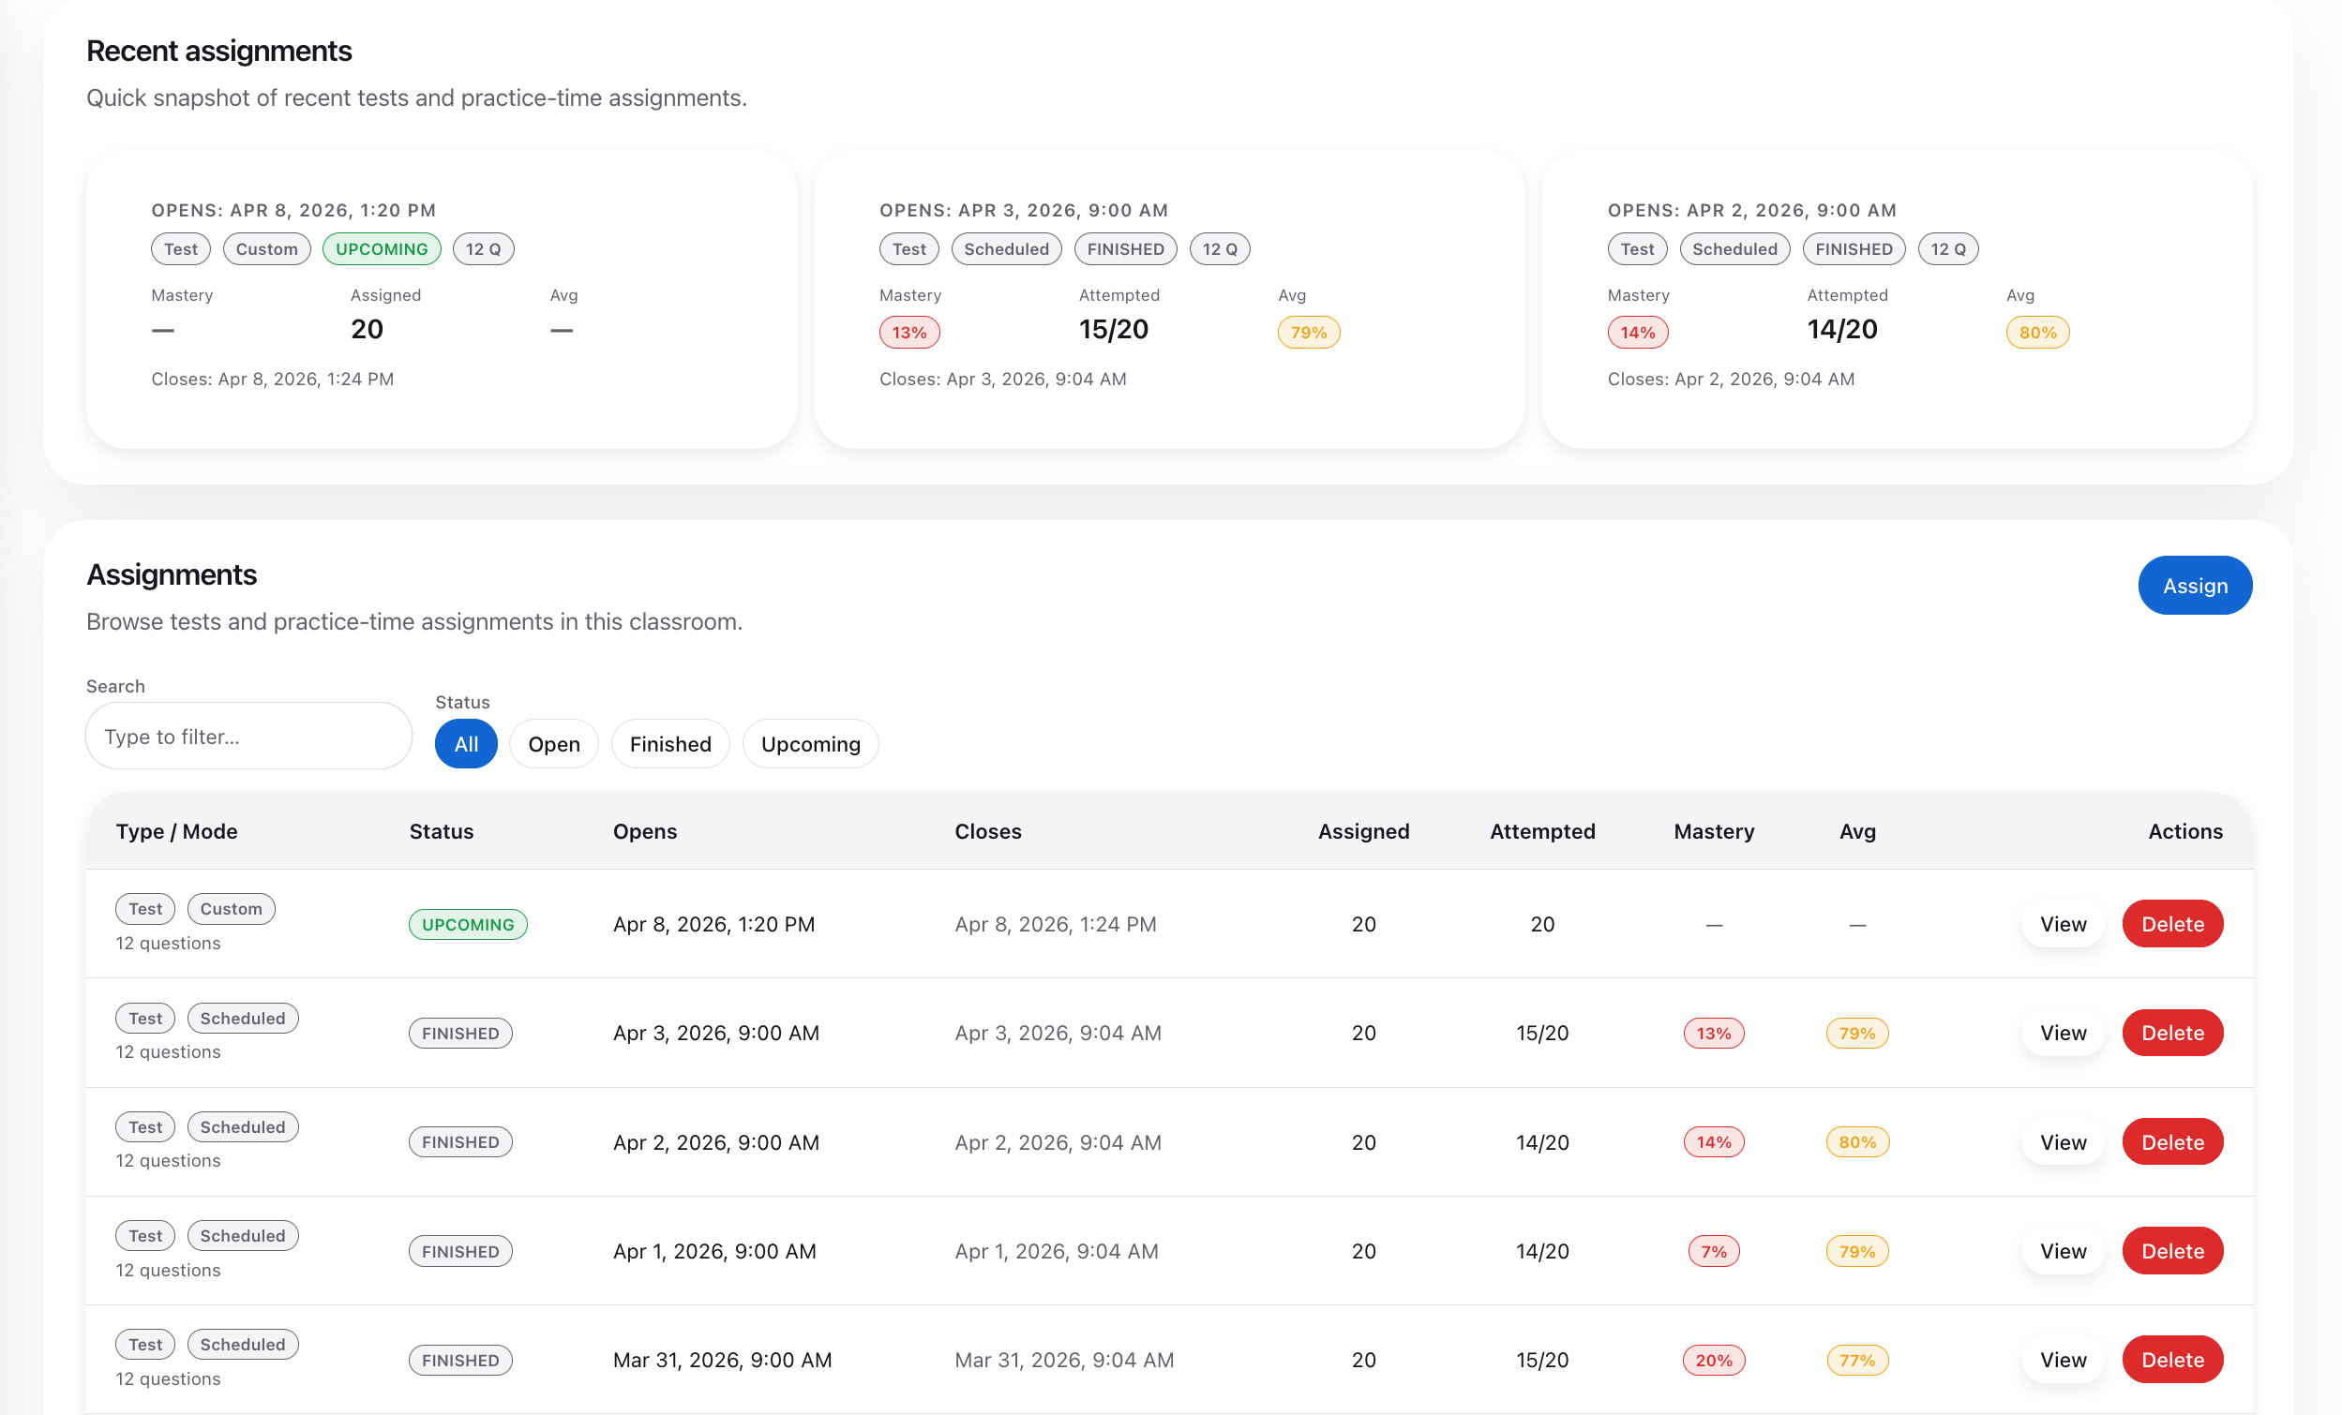Viewport: 2342px width, 1415px height.
Task: View the Apr 8, 2026 upcoming assignment
Action: 2063,924
